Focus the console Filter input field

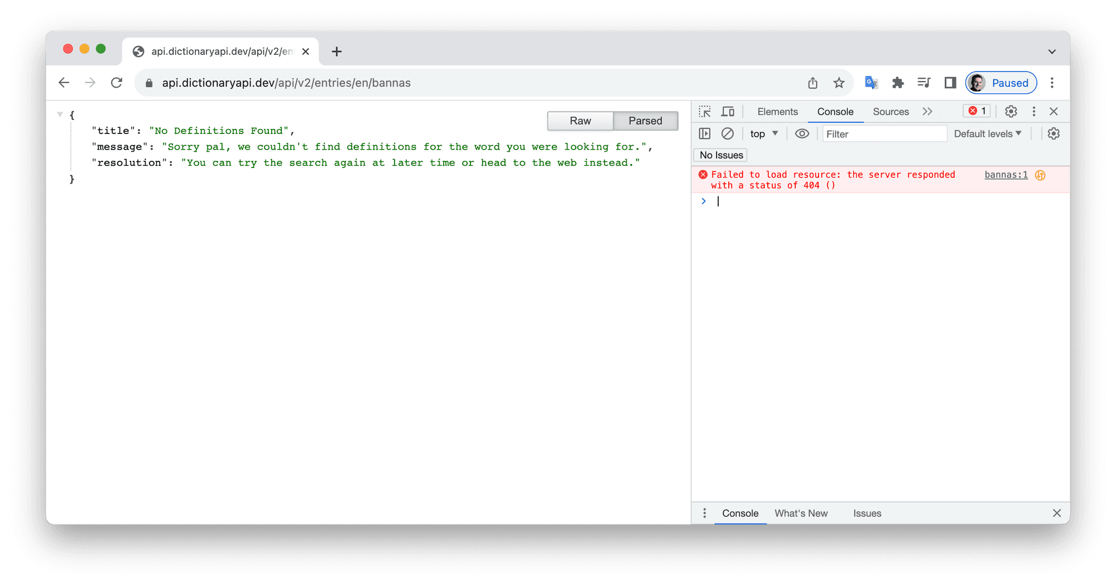884,134
